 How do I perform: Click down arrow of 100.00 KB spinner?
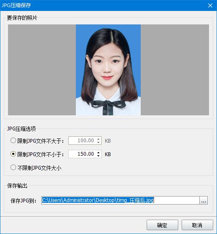pyautogui.click(x=98, y=142)
